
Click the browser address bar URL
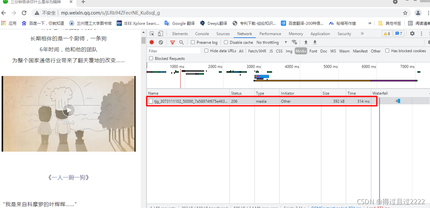pyautogui.click(x=110, y=13)
